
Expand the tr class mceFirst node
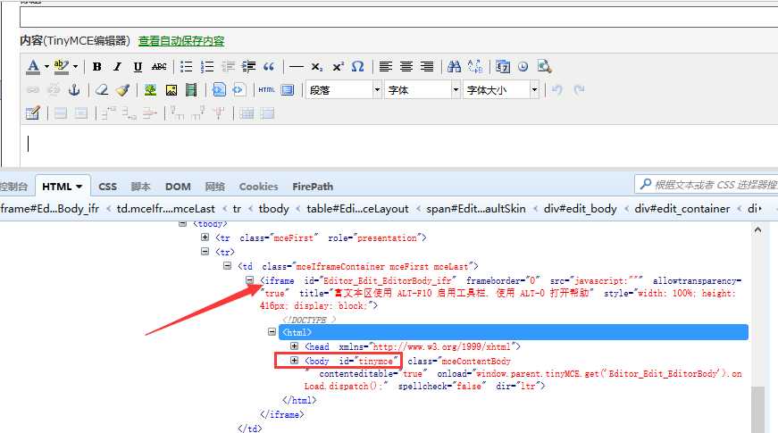[205, 237]
